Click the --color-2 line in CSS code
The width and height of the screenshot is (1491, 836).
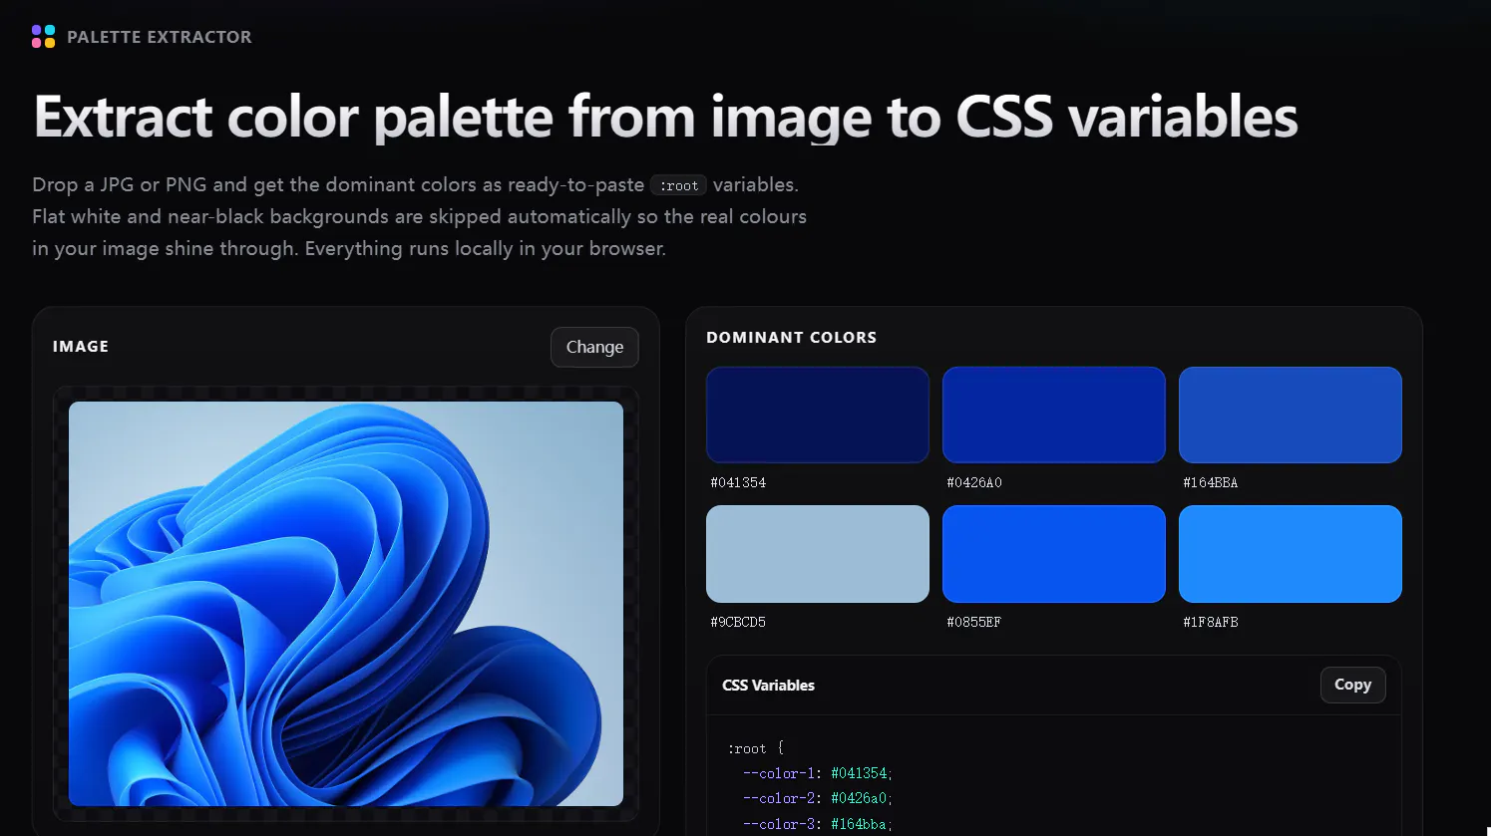pyautogui.click(x=818, y=798)
